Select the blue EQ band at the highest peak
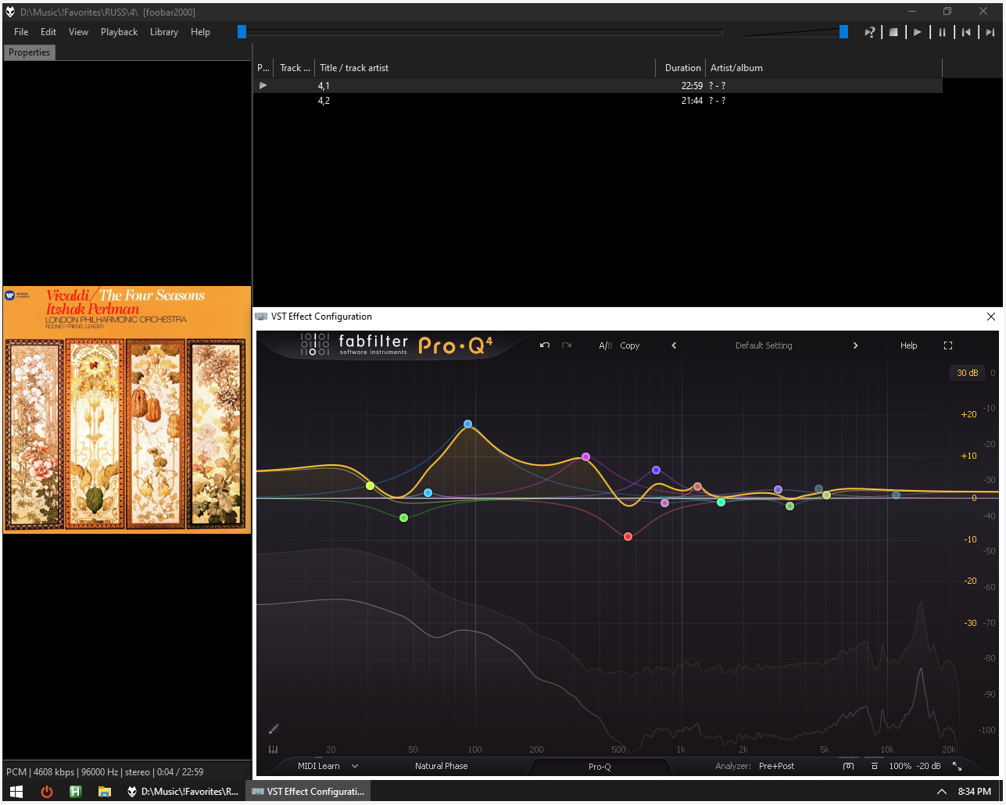The width and height of the screenshot is (1006, 805). 467,424
